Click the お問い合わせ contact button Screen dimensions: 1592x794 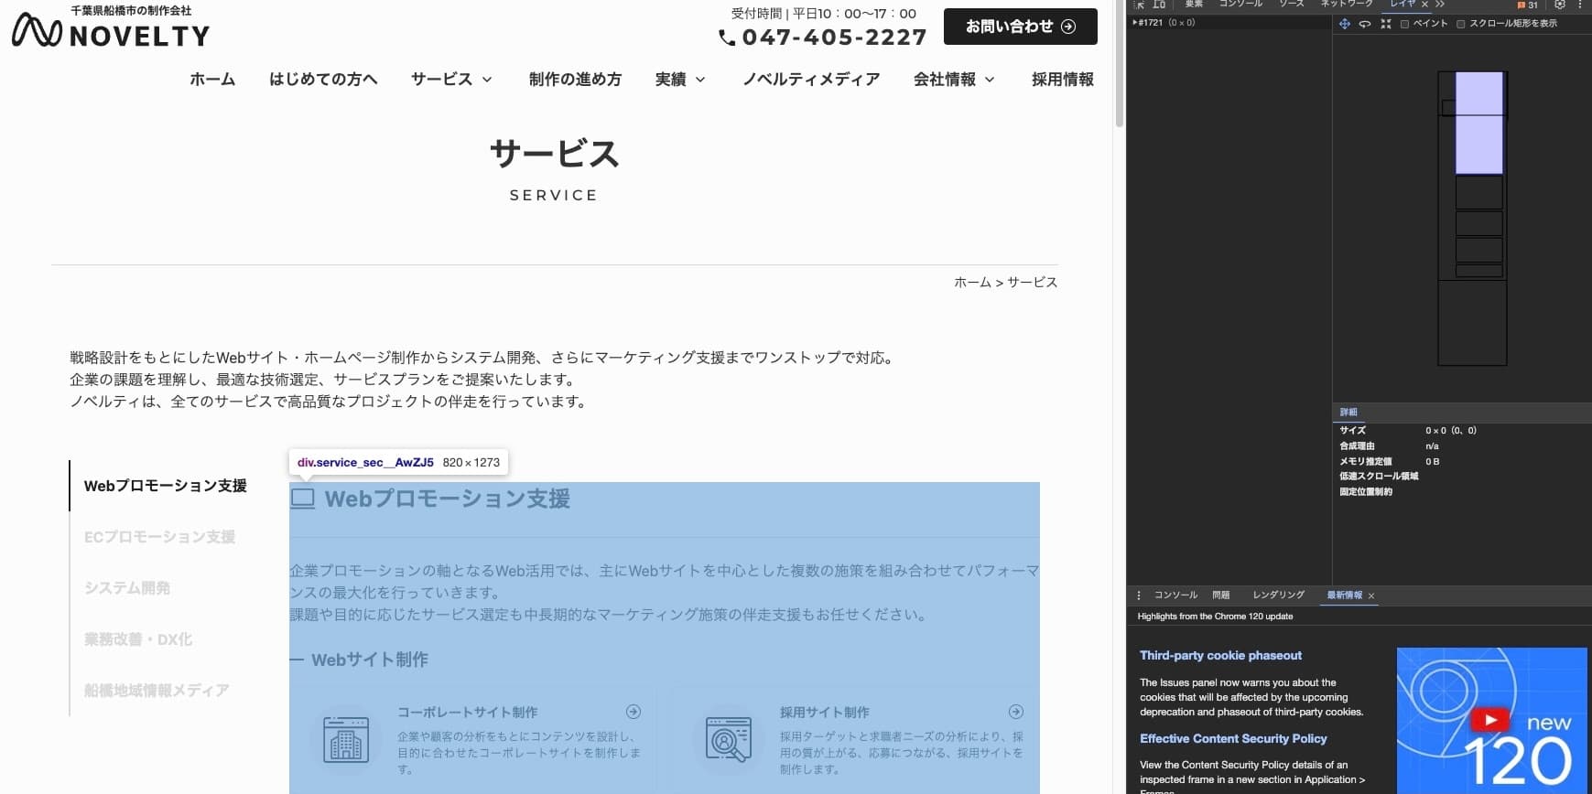[1020, 27]
